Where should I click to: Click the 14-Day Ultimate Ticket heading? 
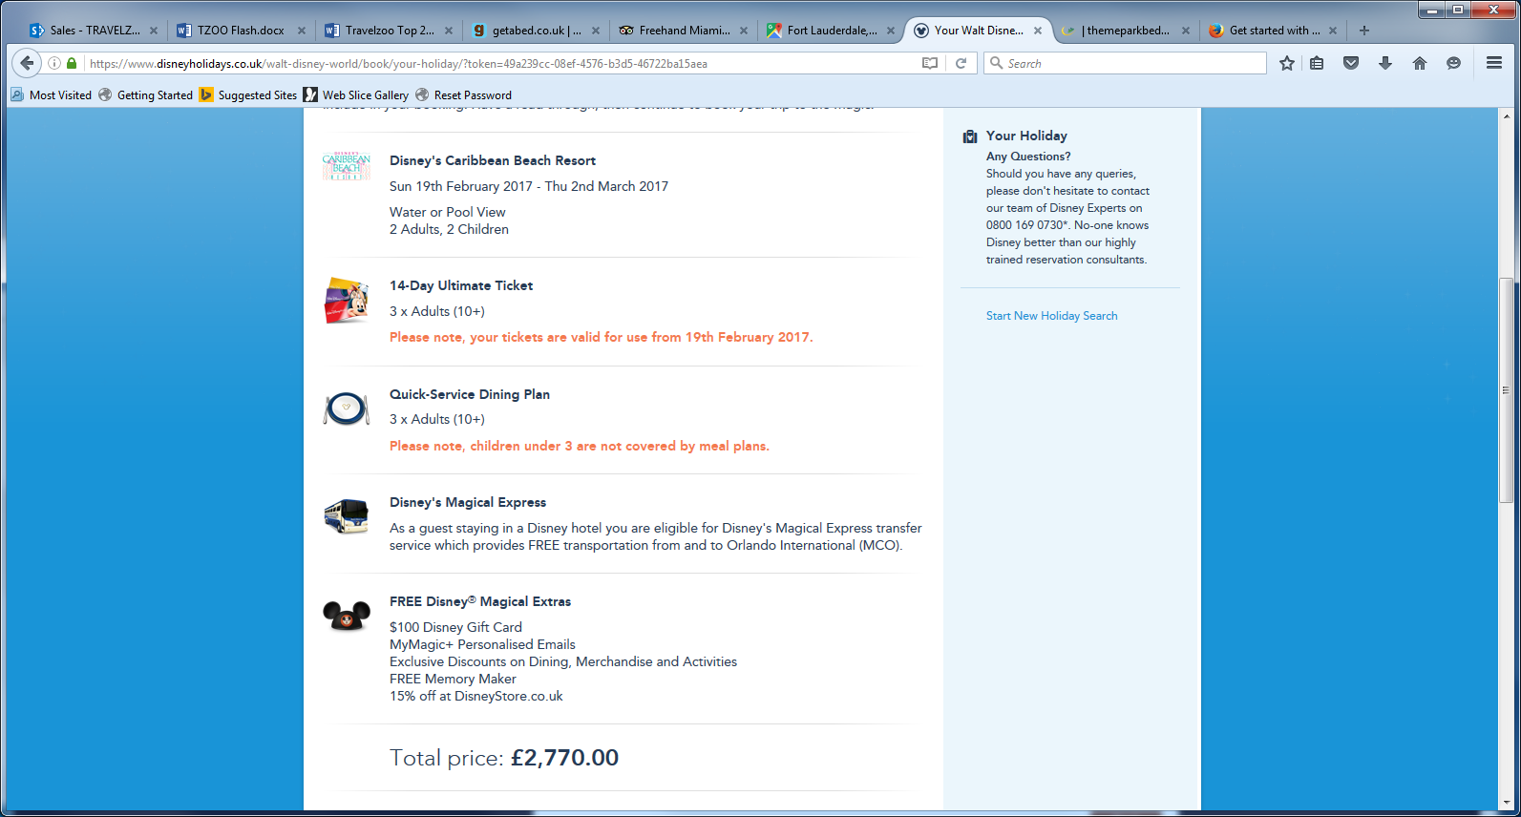click(x=461, y=285)
